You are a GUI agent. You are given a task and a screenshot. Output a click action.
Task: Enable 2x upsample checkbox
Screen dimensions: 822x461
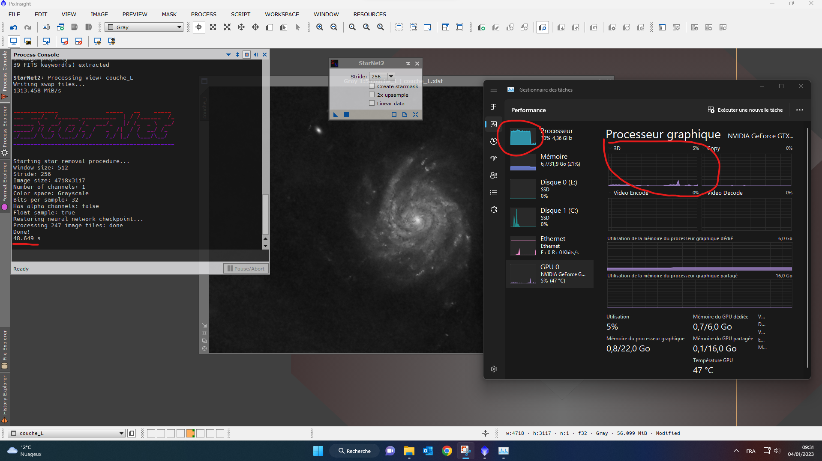(372, 95)
